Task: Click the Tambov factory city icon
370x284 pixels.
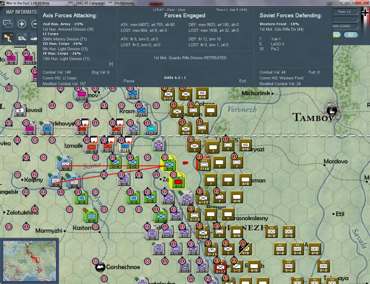Action: [332, 111]
